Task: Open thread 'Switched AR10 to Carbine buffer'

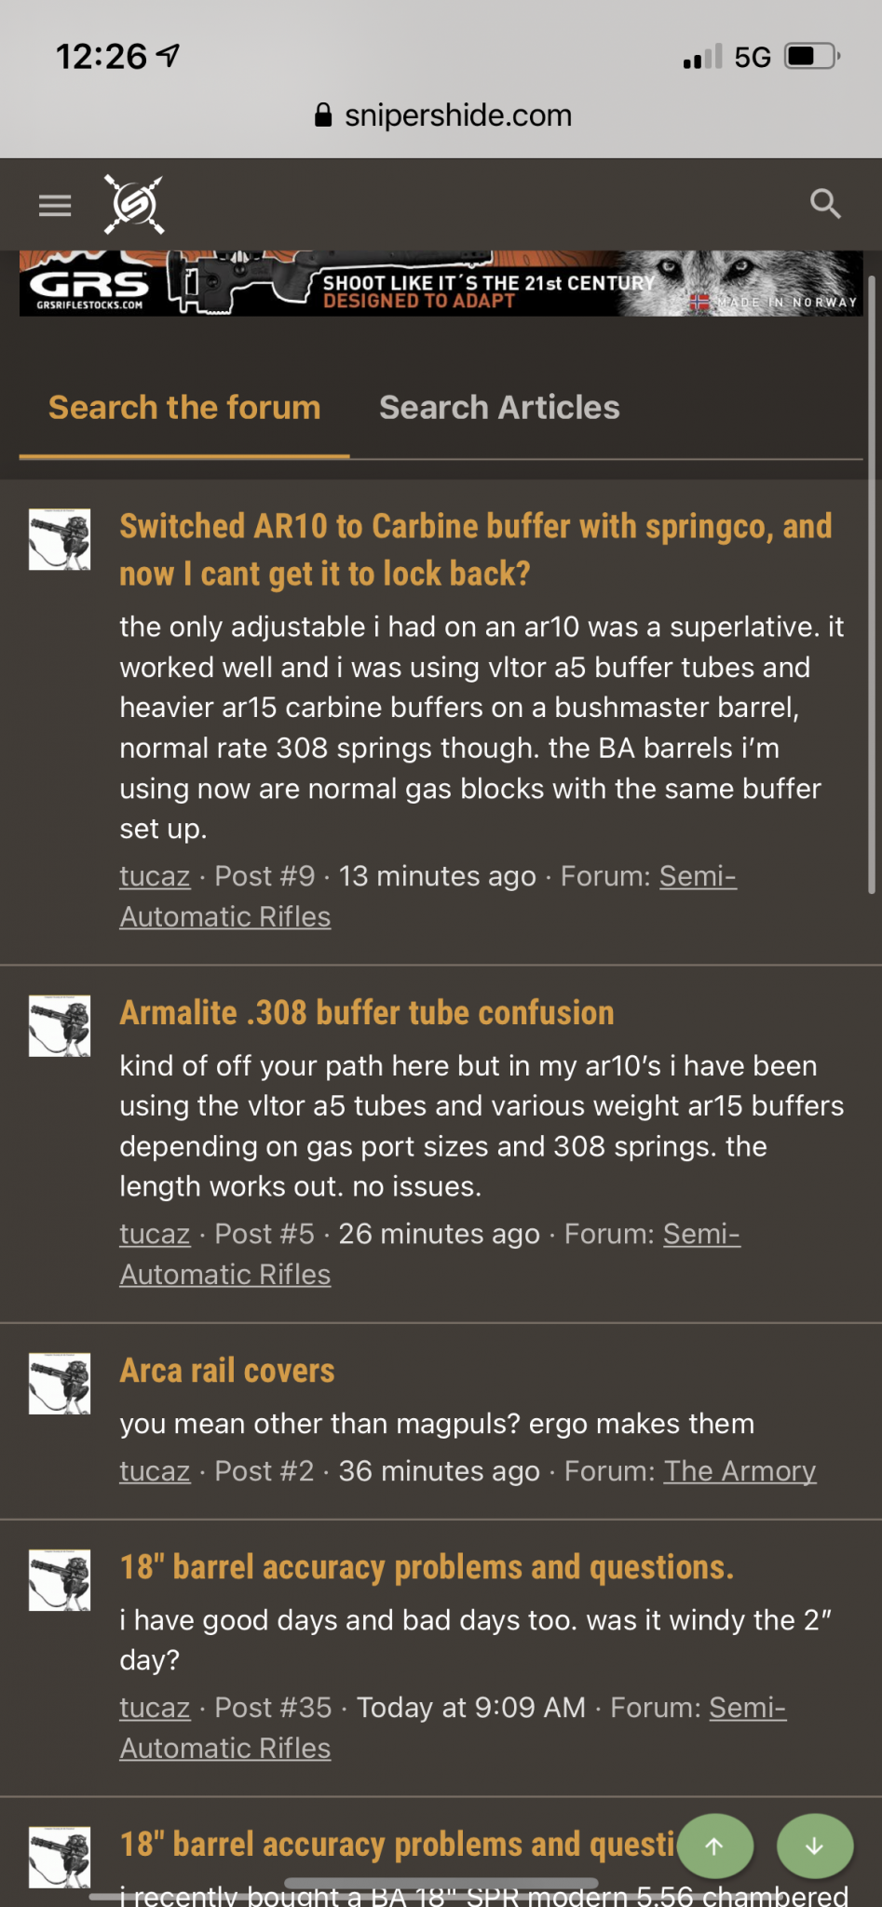Action: click(x=476, y=549)
